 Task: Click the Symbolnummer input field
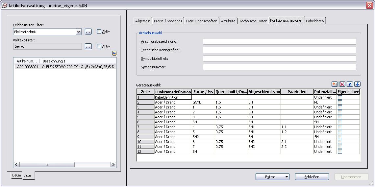pos(279,67)
